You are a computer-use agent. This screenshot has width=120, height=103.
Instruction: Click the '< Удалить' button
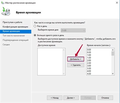(x=76, y=65)
